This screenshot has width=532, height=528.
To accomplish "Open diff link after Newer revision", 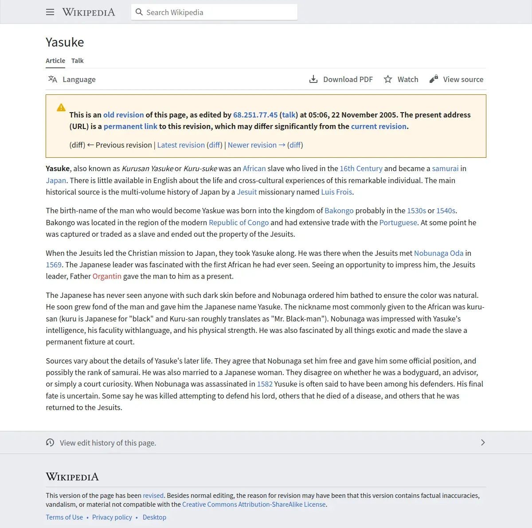I will point(295,145).
